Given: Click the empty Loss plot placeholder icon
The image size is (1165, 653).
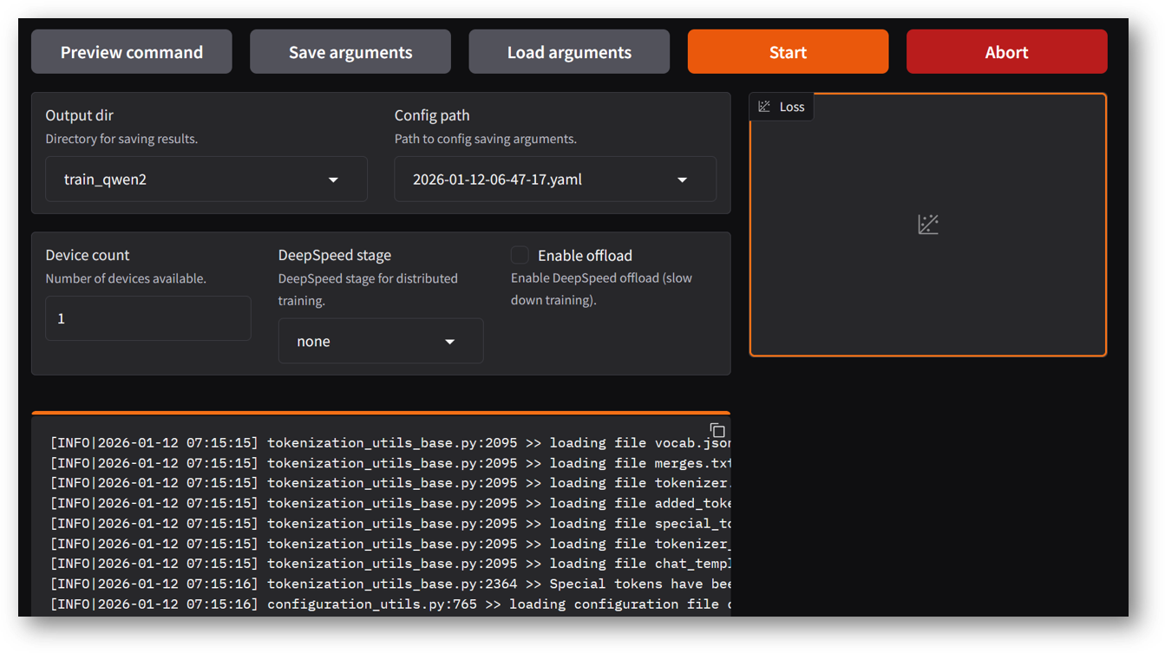Looking at the screenshot, I should pyautogui.click(x=928, y=224).
